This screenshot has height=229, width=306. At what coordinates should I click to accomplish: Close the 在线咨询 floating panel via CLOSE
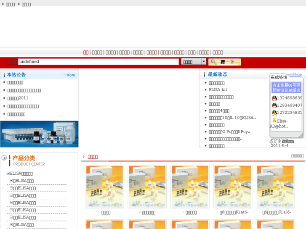coord(287,142)
